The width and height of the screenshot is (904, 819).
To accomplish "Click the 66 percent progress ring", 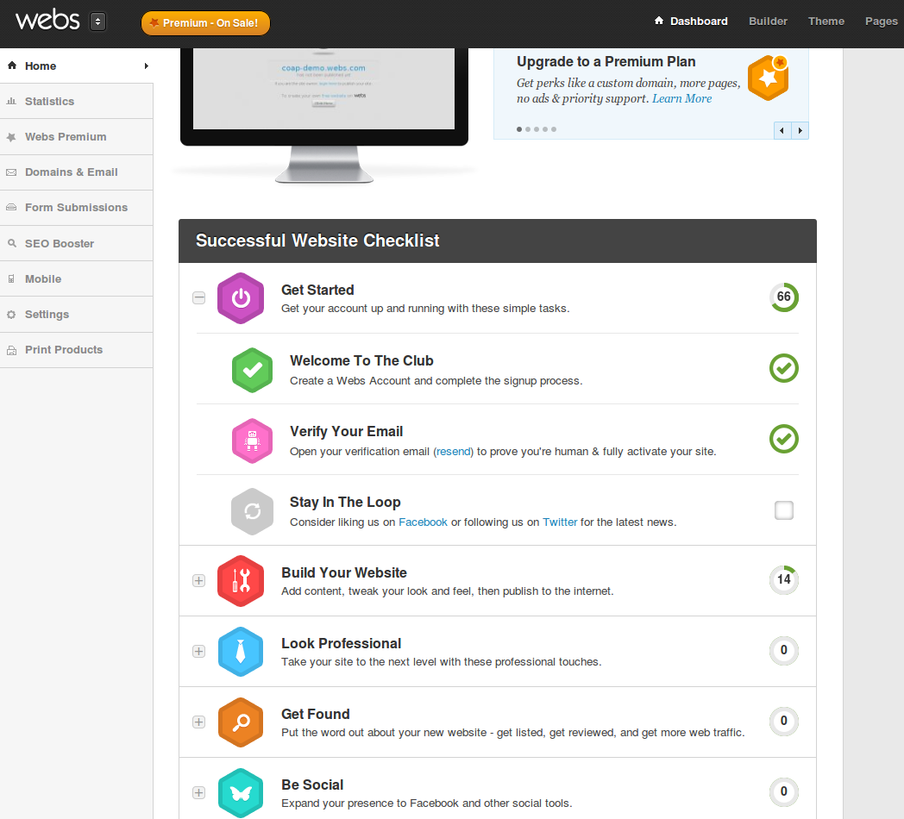I will (783, 297).
